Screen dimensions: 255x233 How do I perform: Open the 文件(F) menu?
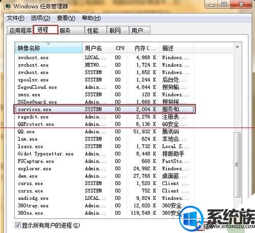16,18
